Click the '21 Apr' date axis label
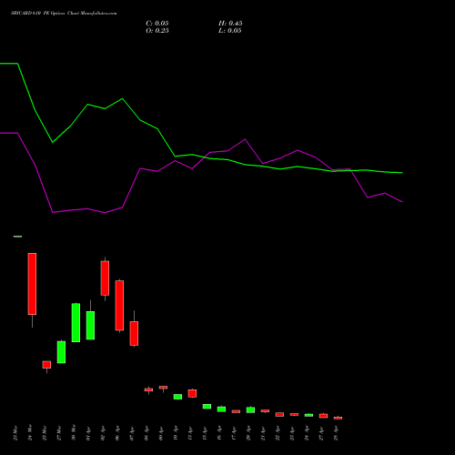This screenshot has width=455, height=455. [263, 433]
